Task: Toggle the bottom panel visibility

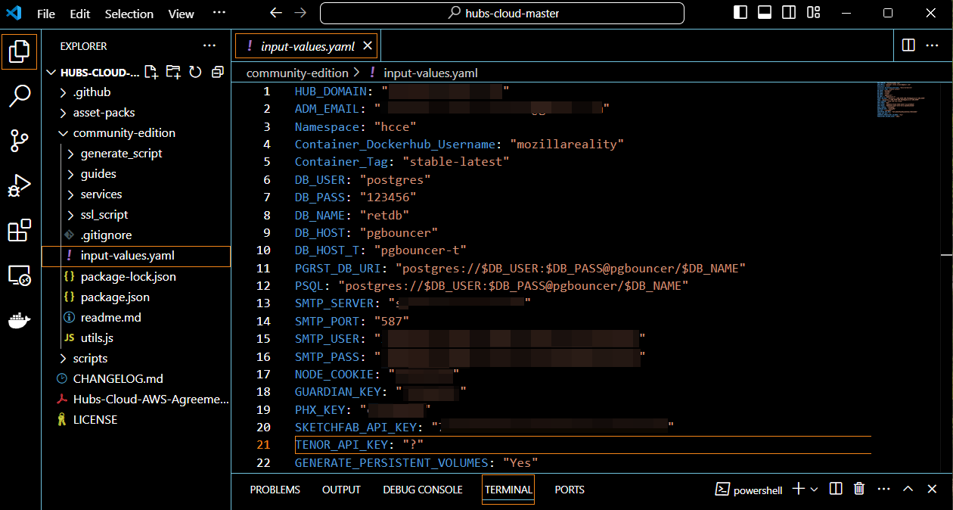Action: point(765,13)
